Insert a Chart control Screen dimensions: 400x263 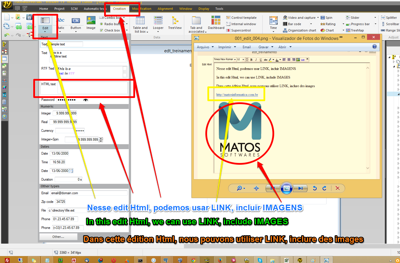tap(327, 30)
